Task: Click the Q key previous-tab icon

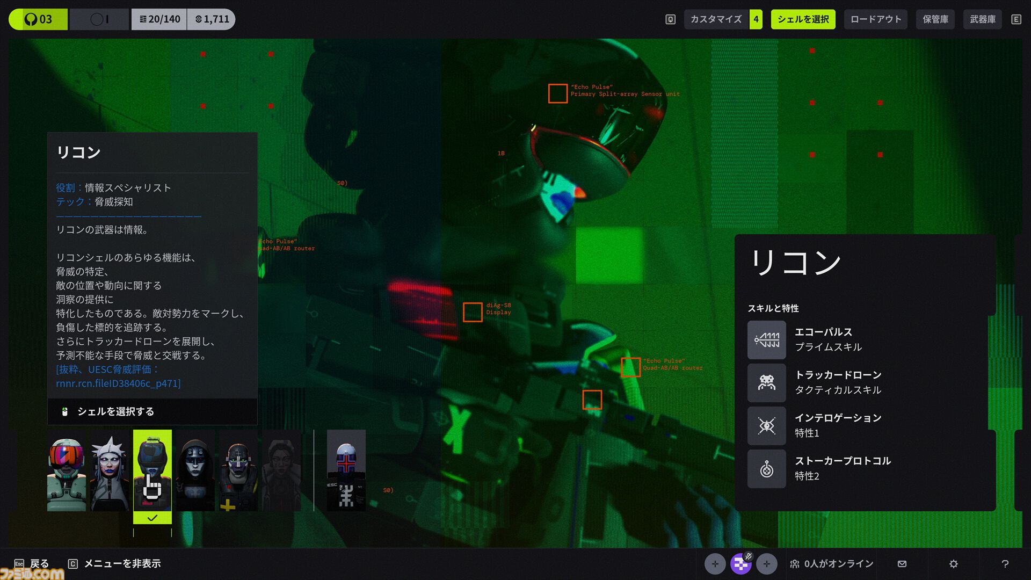Action: 670,19
